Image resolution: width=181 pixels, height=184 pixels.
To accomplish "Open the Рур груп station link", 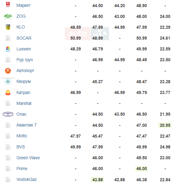I will click(24, 60).
